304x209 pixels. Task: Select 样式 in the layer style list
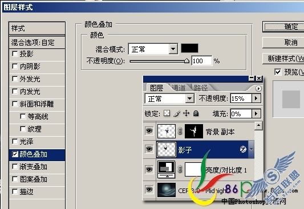(x=37, y=28)
